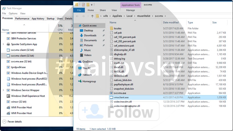
Task: Sort processes by the Name column in Task Manager
Action: click(x=6, y=30)
